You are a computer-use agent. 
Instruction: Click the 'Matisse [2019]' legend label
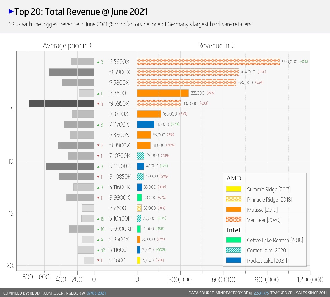pos(262,210)
